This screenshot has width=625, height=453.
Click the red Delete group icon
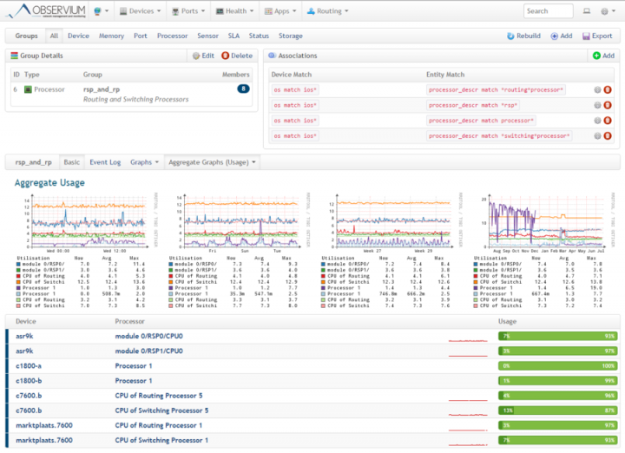pyautogui.click(x=225, y=56)
